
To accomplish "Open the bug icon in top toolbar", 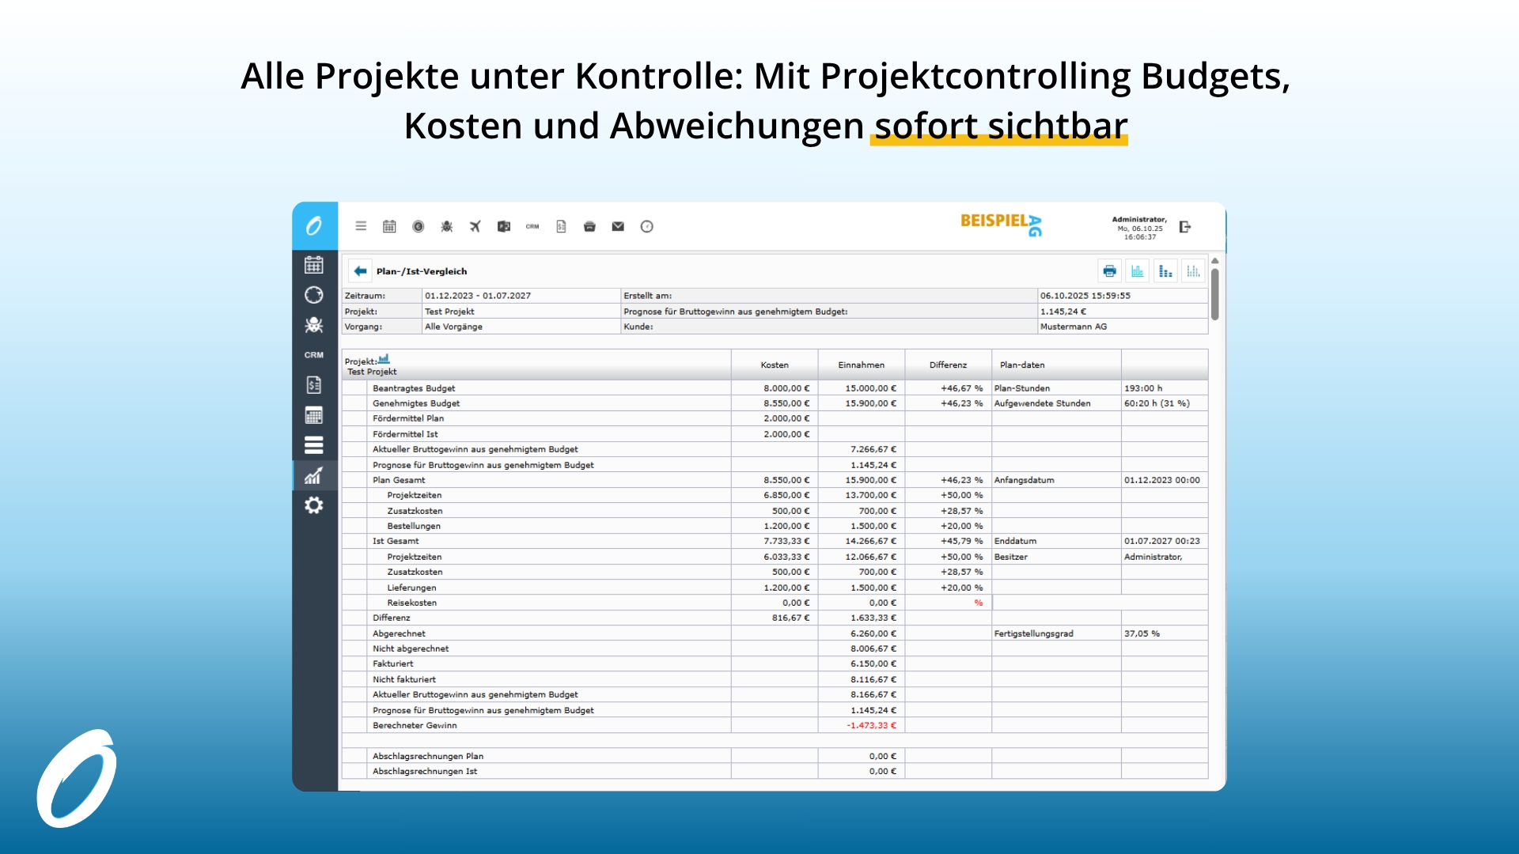I will (446, 226).
